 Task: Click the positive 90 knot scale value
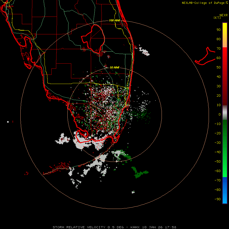(x=219, y=30)
